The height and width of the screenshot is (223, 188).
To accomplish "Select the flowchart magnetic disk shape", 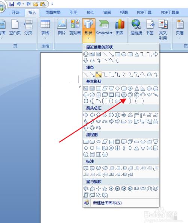I will pos(92,155).
